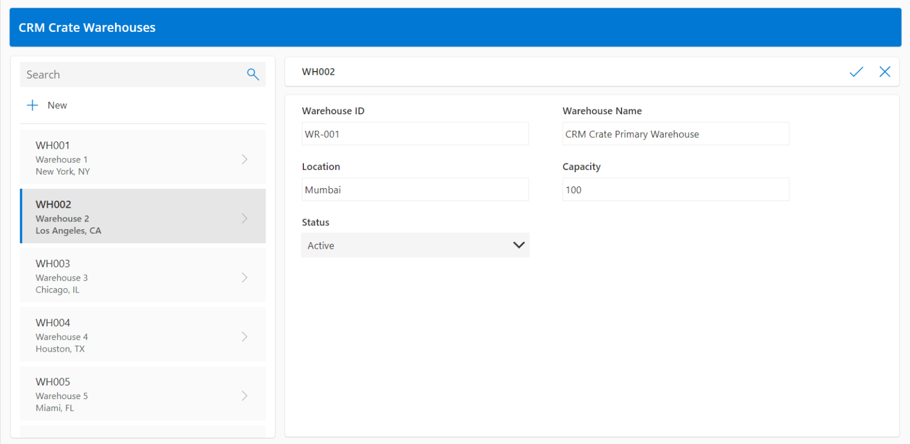This screenshot has width=910, height=444.
Task: Click the New link to create a warehouse
Action: (x=57, y=105)
